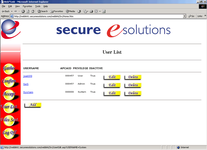Screen dimensions: 207x150
Task: Click the APCAID column header
Action: (x=66, y=68)
